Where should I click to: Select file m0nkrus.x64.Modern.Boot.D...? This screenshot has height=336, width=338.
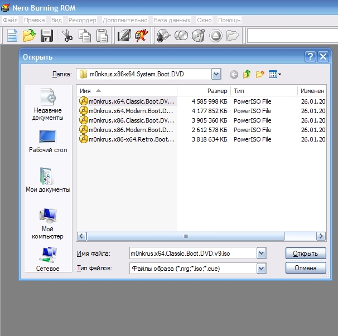coord(126,111)
